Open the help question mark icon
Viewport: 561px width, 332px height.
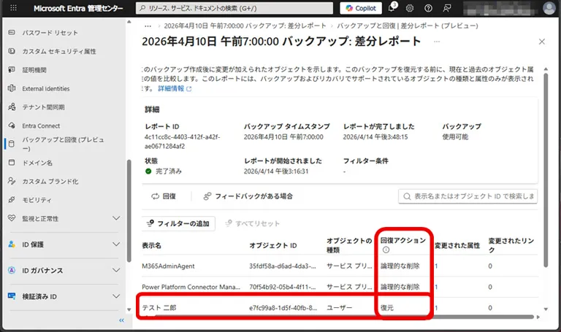pos(428,8)
